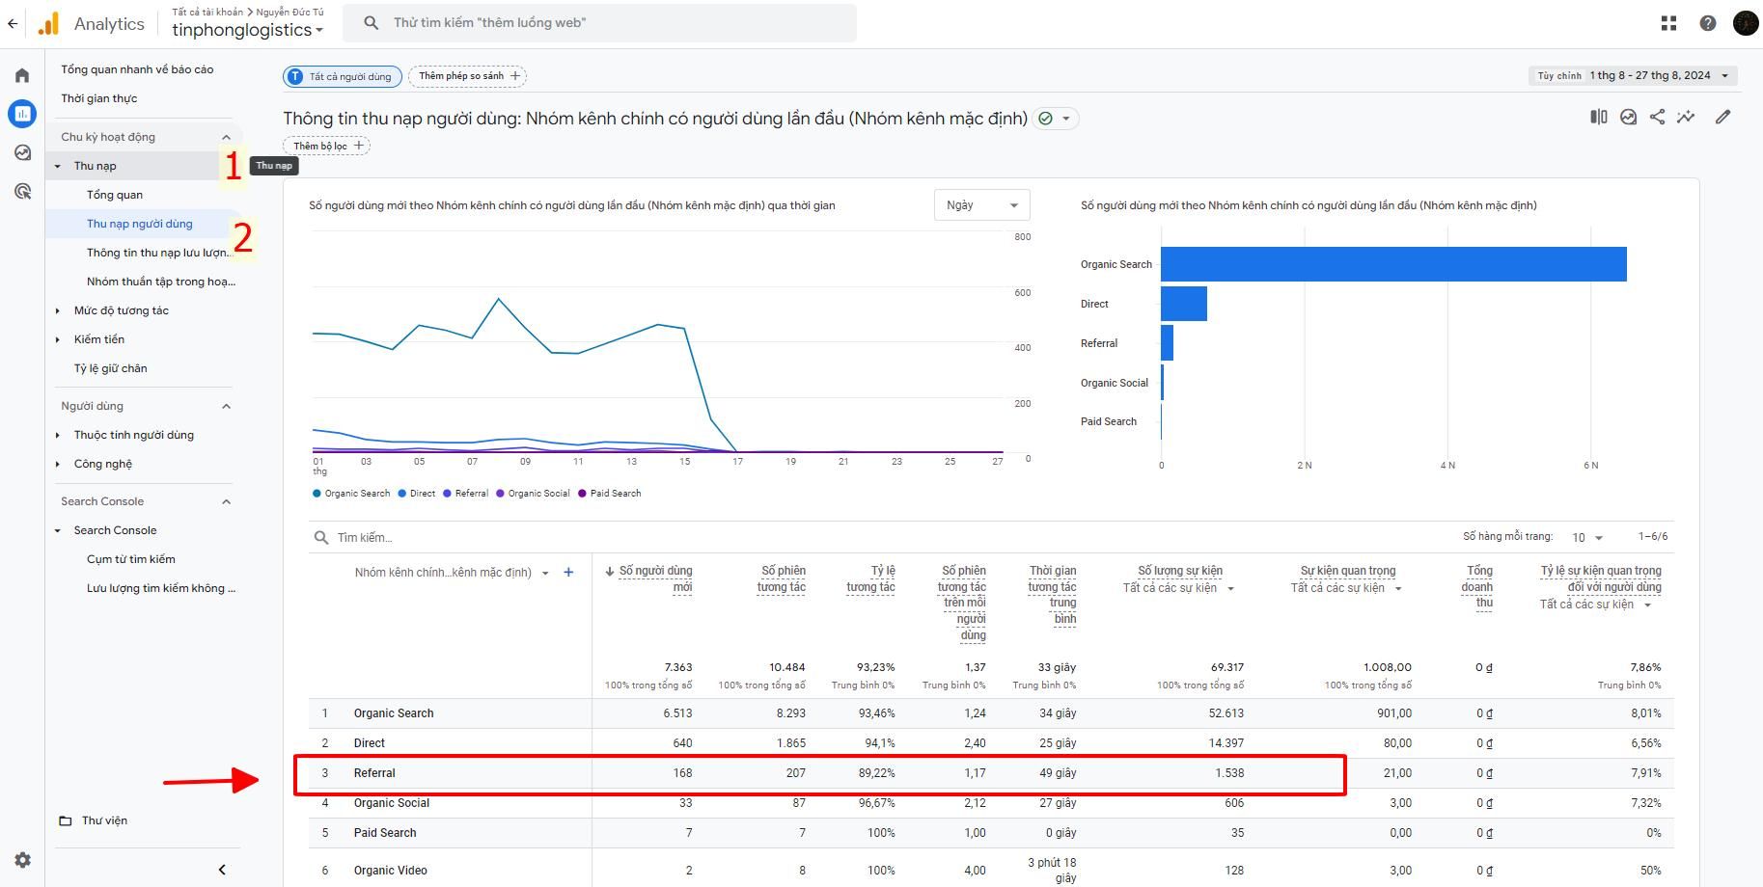The width and height of the screenshot is (1763, 887).
Task: Collapse the Chu kỳ hoạt động section
Action: (227, 137)
